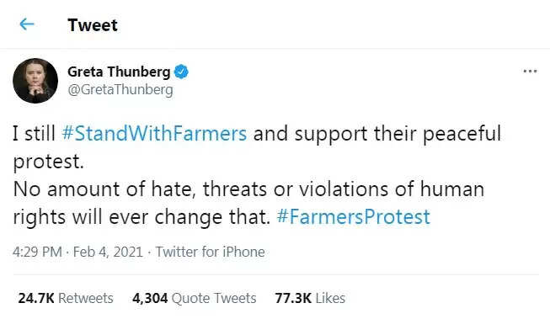This screenshot has width=550, height=319.
Task: Open Greta Thunberg's profile picture
Action: pyautogui.click(x=35, y=81)
